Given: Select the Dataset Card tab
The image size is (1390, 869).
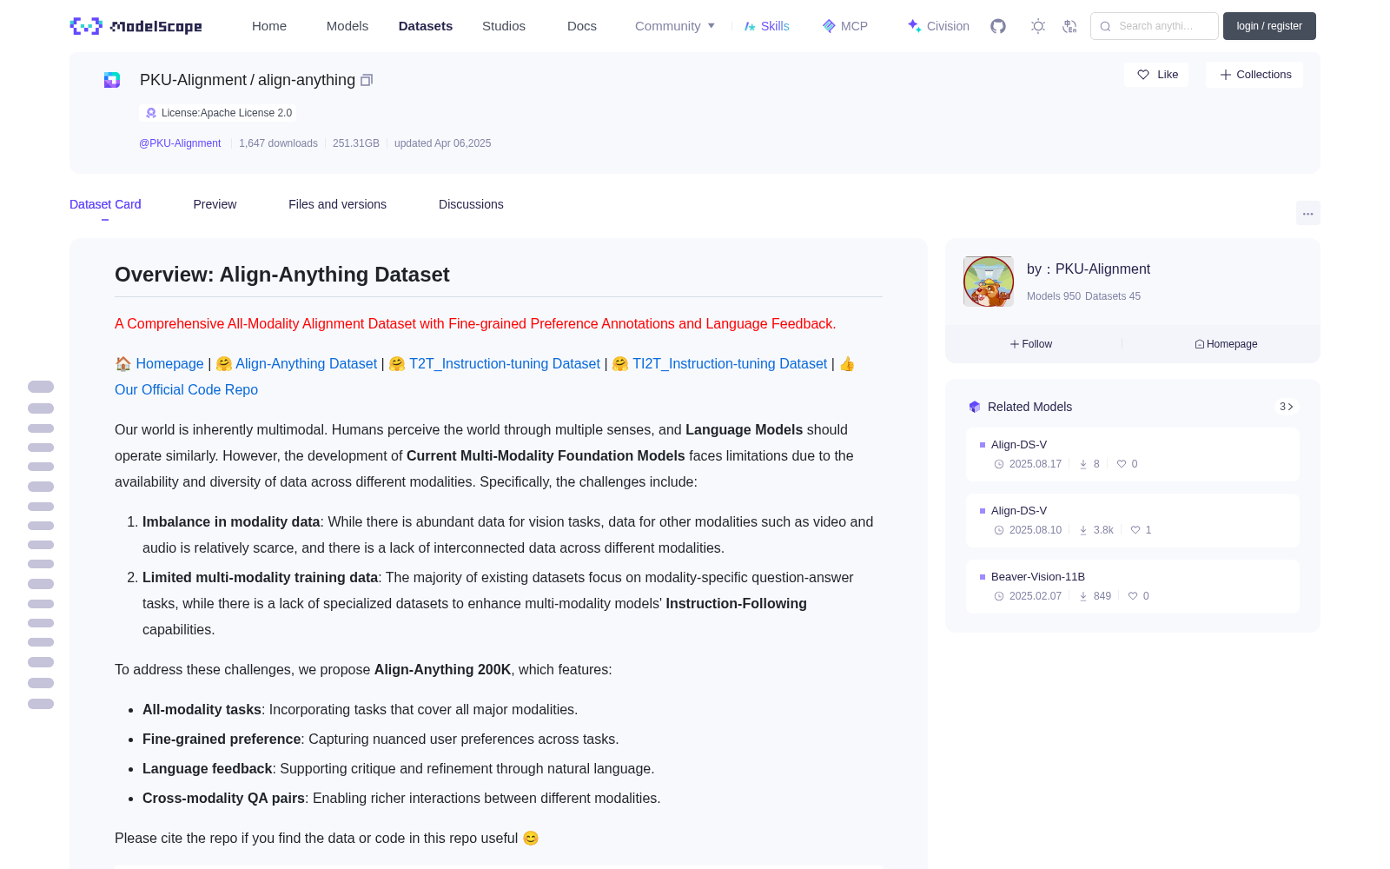Looking at the screenshot, I should click(105, 204).
